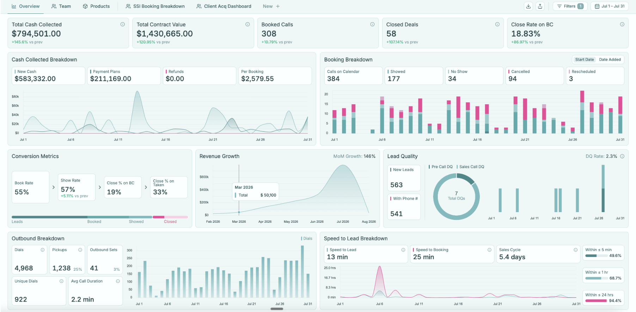
Task: Click the Within ≤ 1 hr progress bar
Action: click(596, 278)
